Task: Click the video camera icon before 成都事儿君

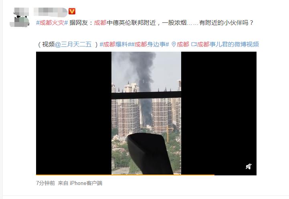Action: point(194,44)
